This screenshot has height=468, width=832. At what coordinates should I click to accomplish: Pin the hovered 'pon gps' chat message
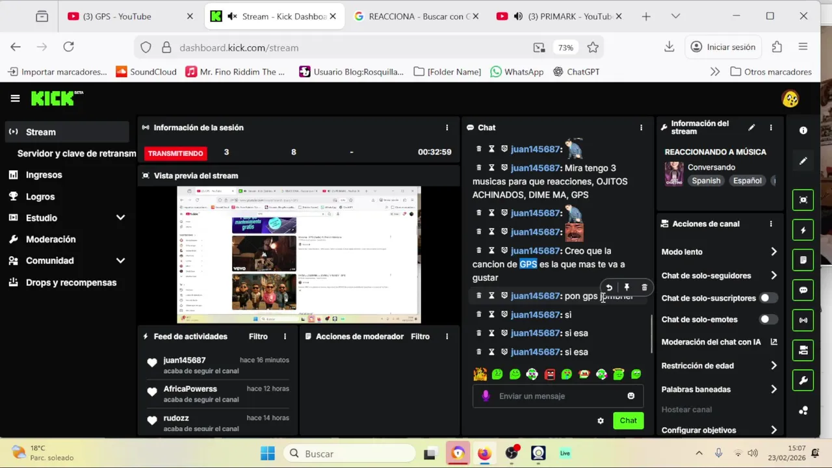click(627, 287)
